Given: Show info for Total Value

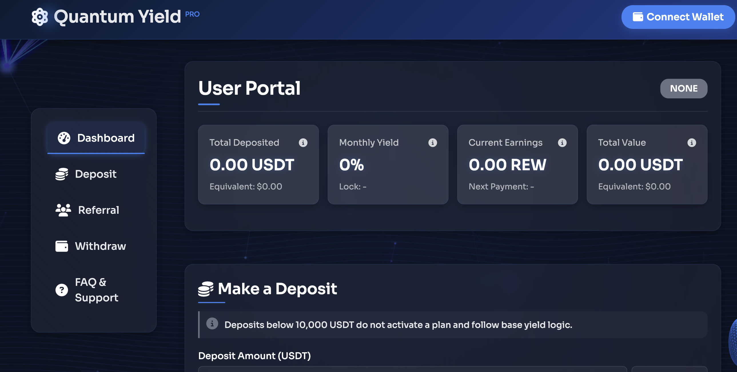Looking at the screenshot, I should [692, 143].
